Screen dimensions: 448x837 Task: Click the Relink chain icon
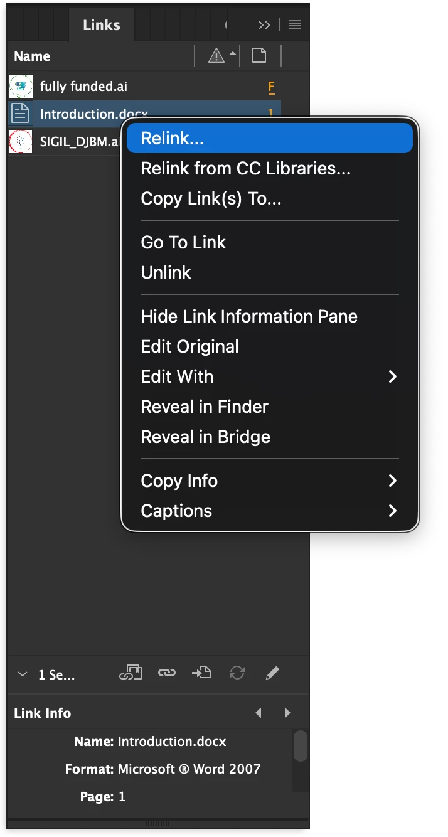tap(166, 673)
